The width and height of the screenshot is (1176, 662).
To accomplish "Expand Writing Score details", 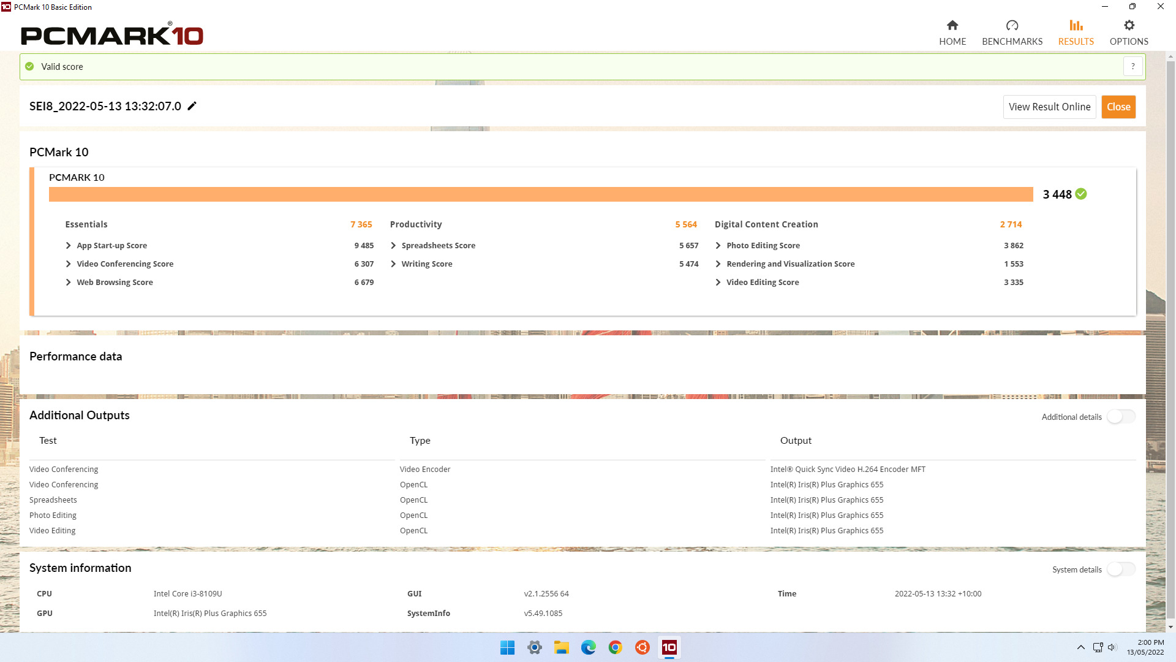I will pos(393,264).
